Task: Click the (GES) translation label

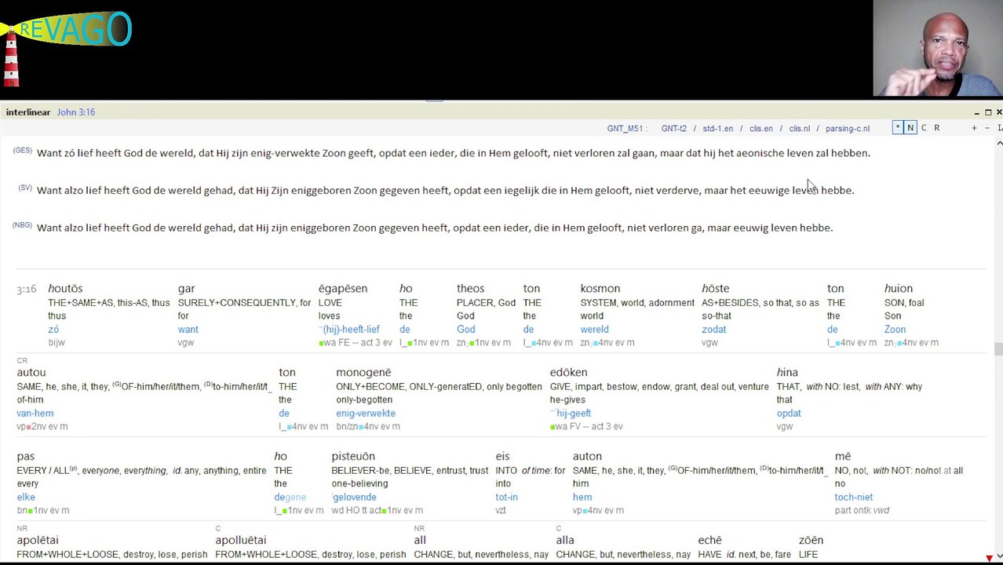Action: pyautogui.click(x=22, y=151)
